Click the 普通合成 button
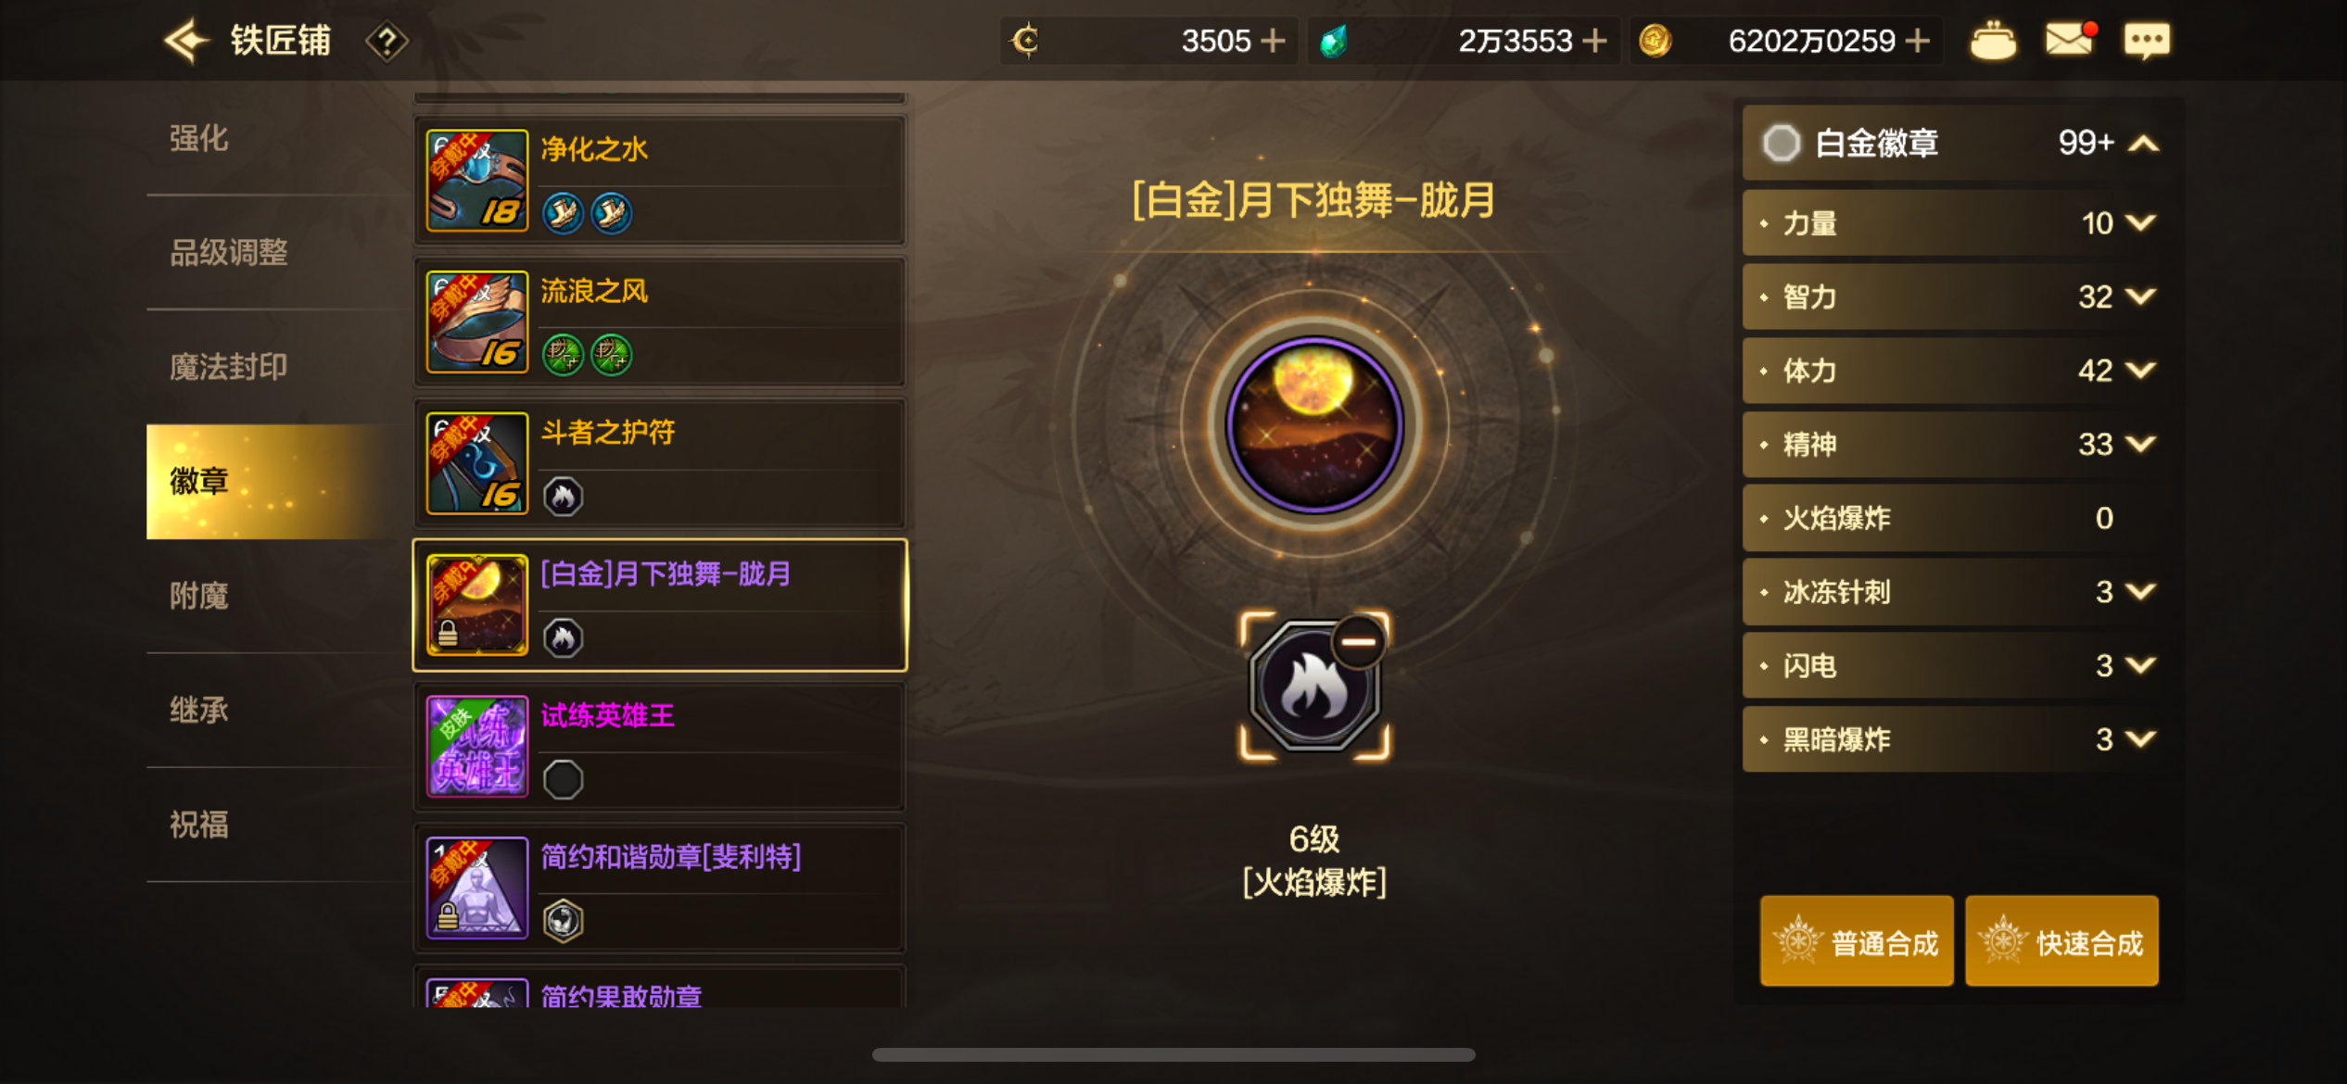 point(1857,941)
